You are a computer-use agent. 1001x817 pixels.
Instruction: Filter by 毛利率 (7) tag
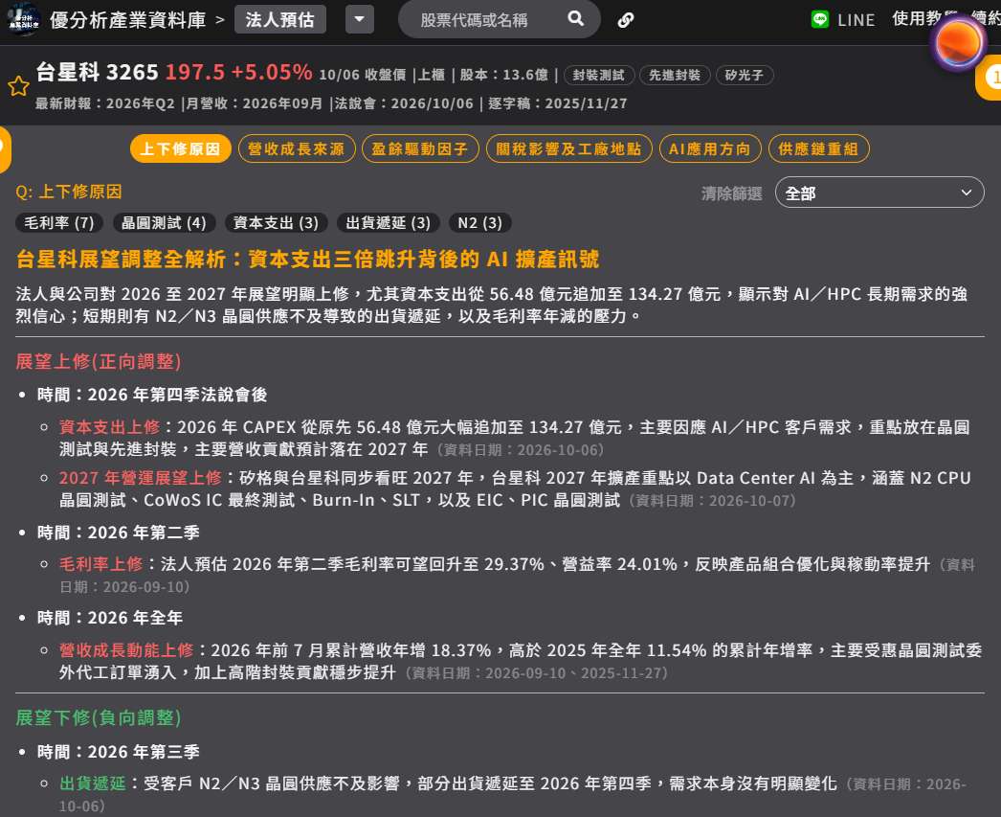59,222
